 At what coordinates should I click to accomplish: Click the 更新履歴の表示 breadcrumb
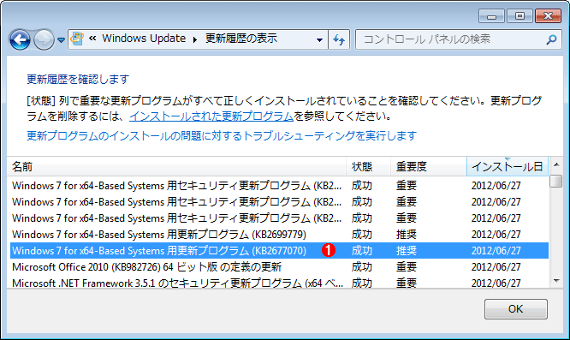point(241,39)
